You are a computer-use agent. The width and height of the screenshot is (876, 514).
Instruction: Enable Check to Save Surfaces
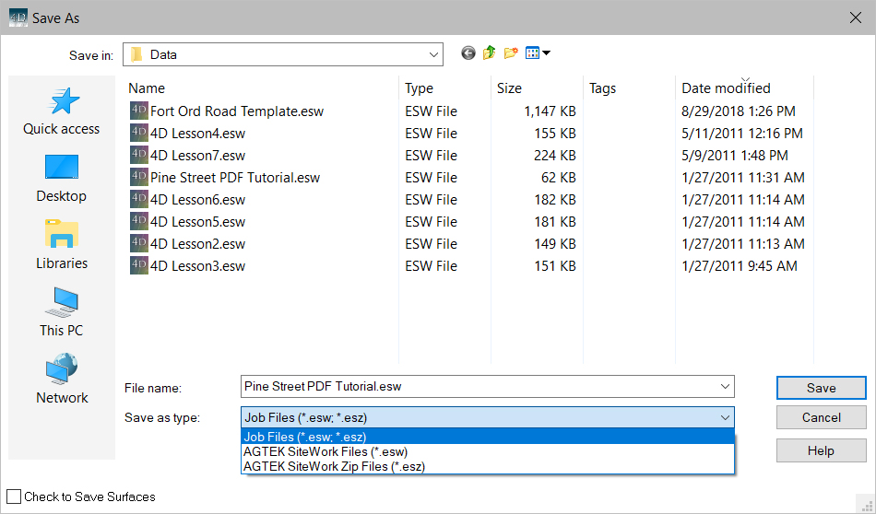pos(14,496)
